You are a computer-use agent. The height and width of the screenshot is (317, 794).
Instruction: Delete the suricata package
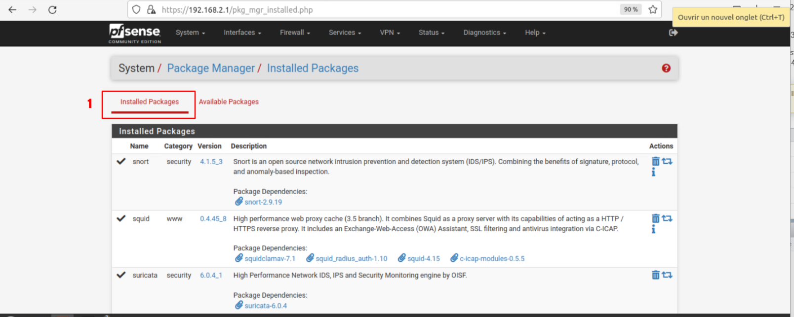[655, 275]
